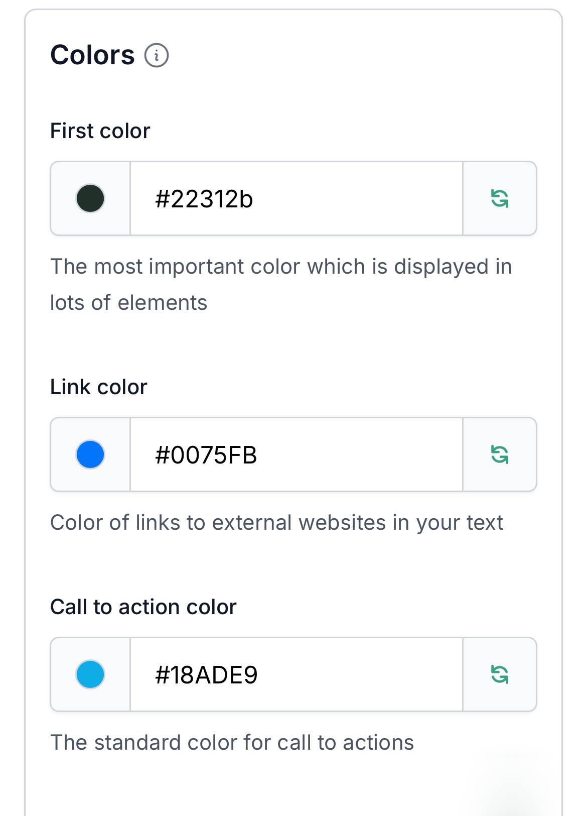Click the external websites link color description
This screenshot has width=587, height=816.
pyautogui.click(x=276, y=523)
